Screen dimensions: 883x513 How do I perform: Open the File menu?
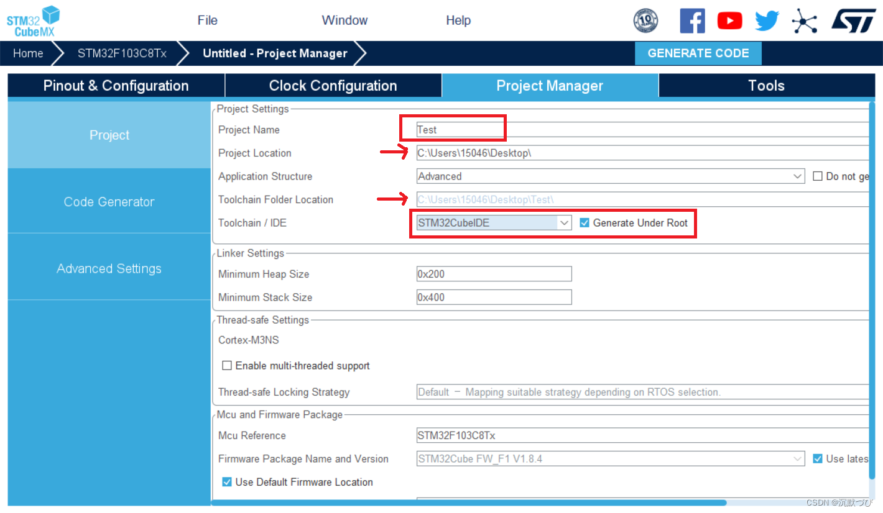point(208,20)
